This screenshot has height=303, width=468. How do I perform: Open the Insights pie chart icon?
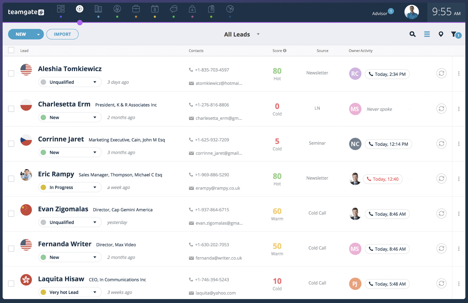(230, 9)
